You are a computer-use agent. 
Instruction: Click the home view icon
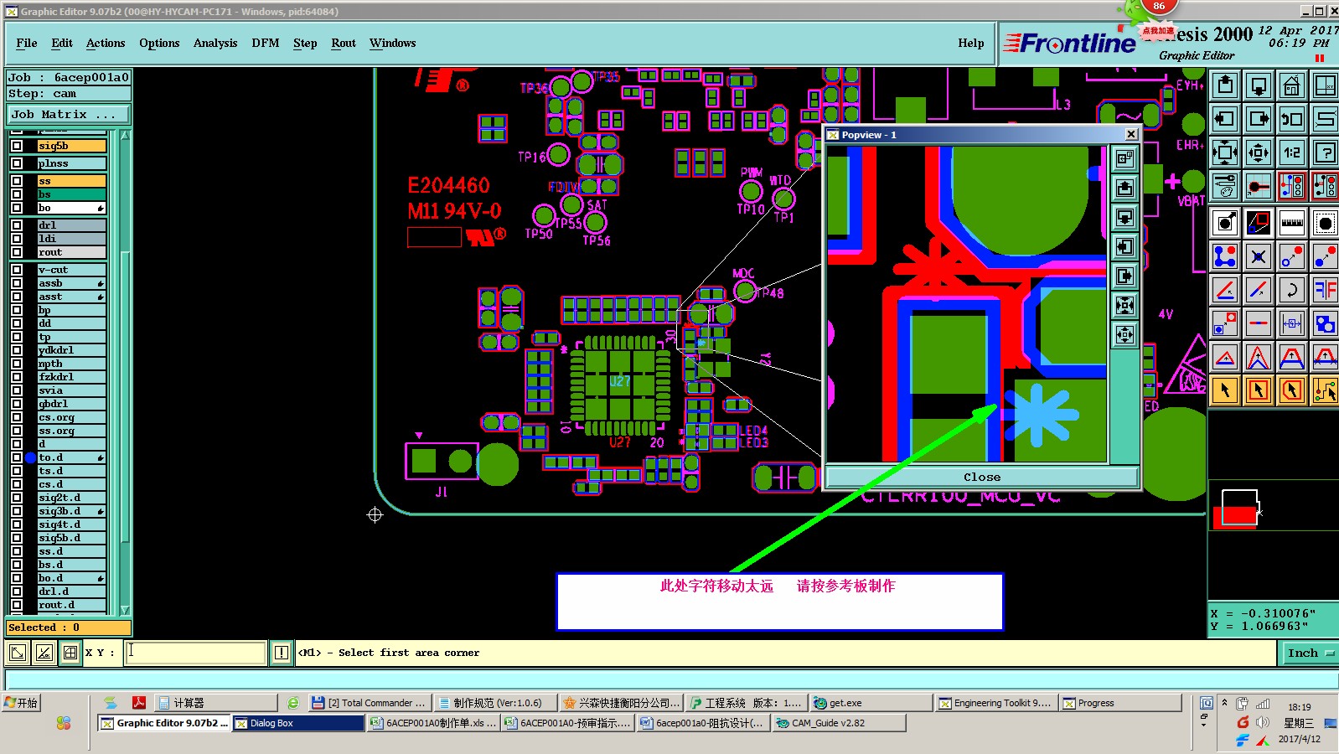[x=1292, y=85]
